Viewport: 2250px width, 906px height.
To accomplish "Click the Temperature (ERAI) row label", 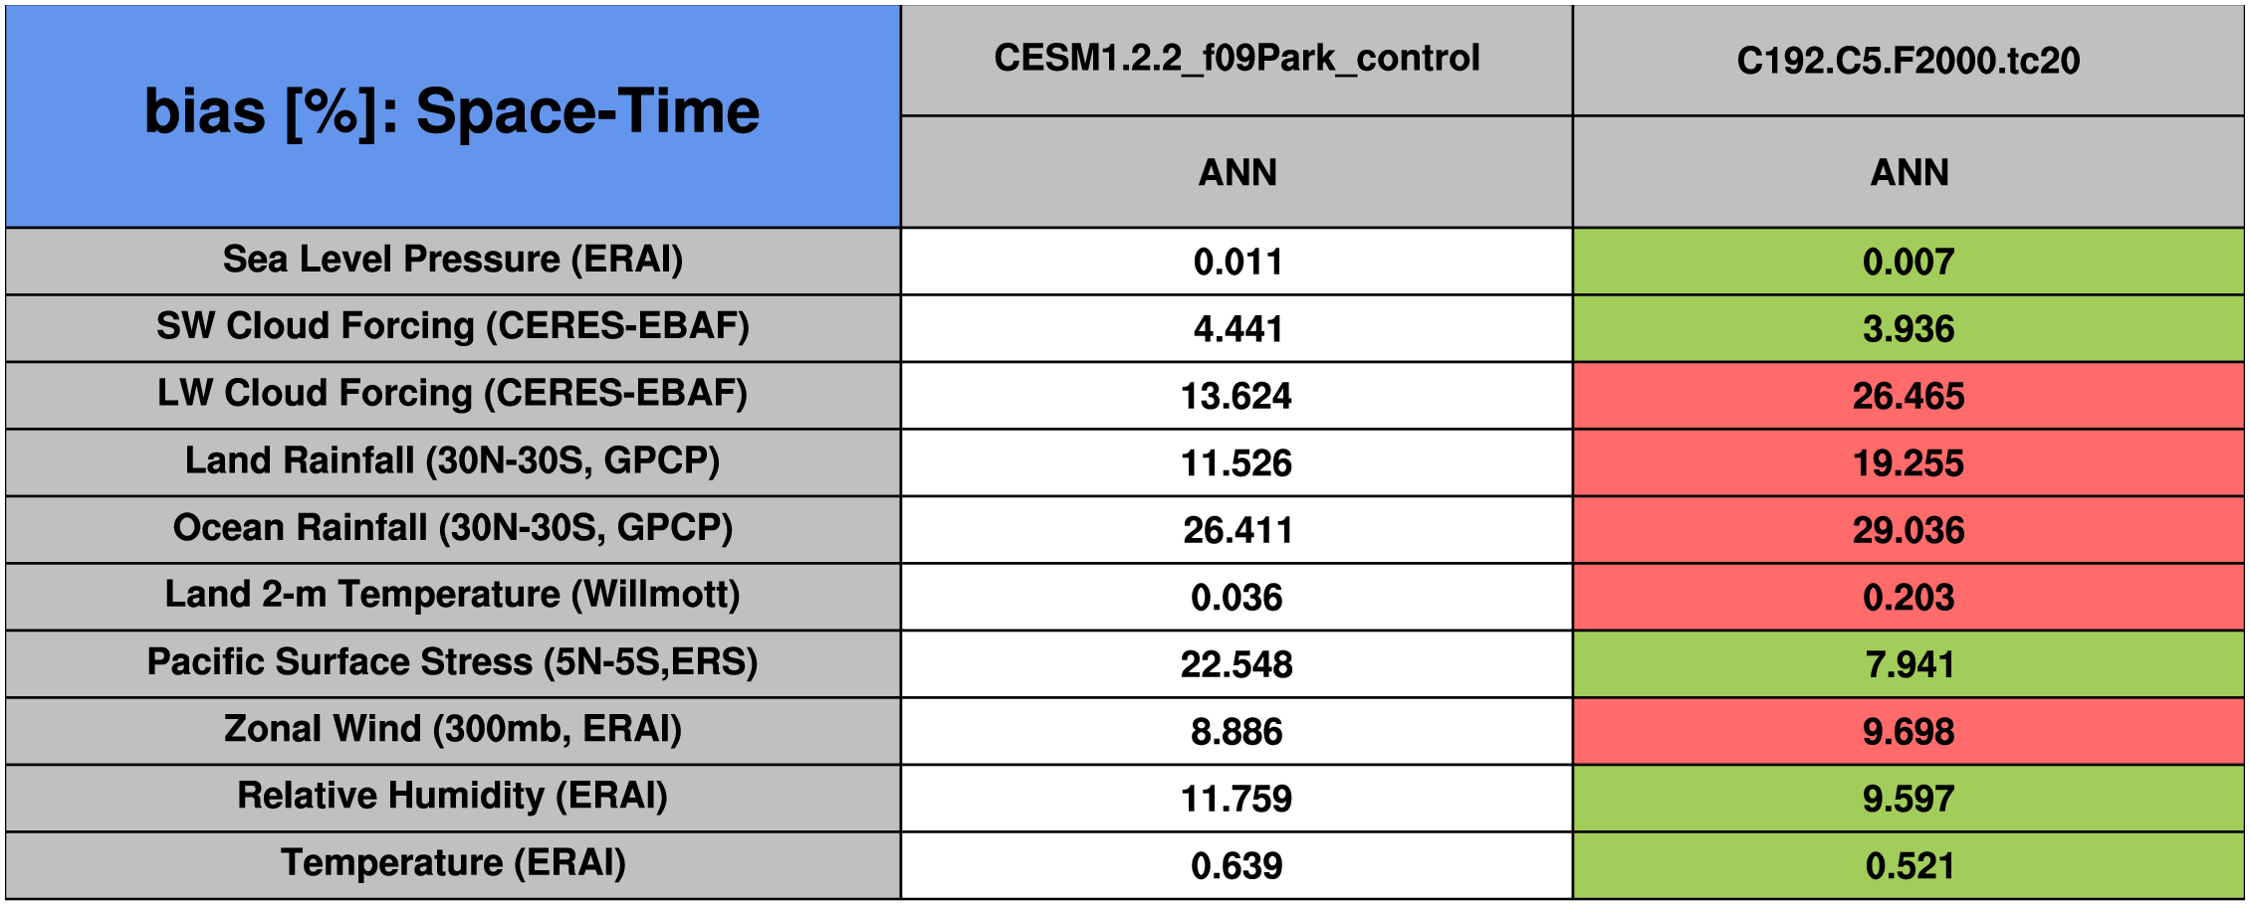I will (x=452, y=863).
